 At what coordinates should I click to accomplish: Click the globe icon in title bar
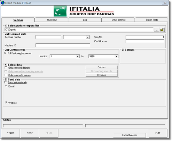[3, 3]
